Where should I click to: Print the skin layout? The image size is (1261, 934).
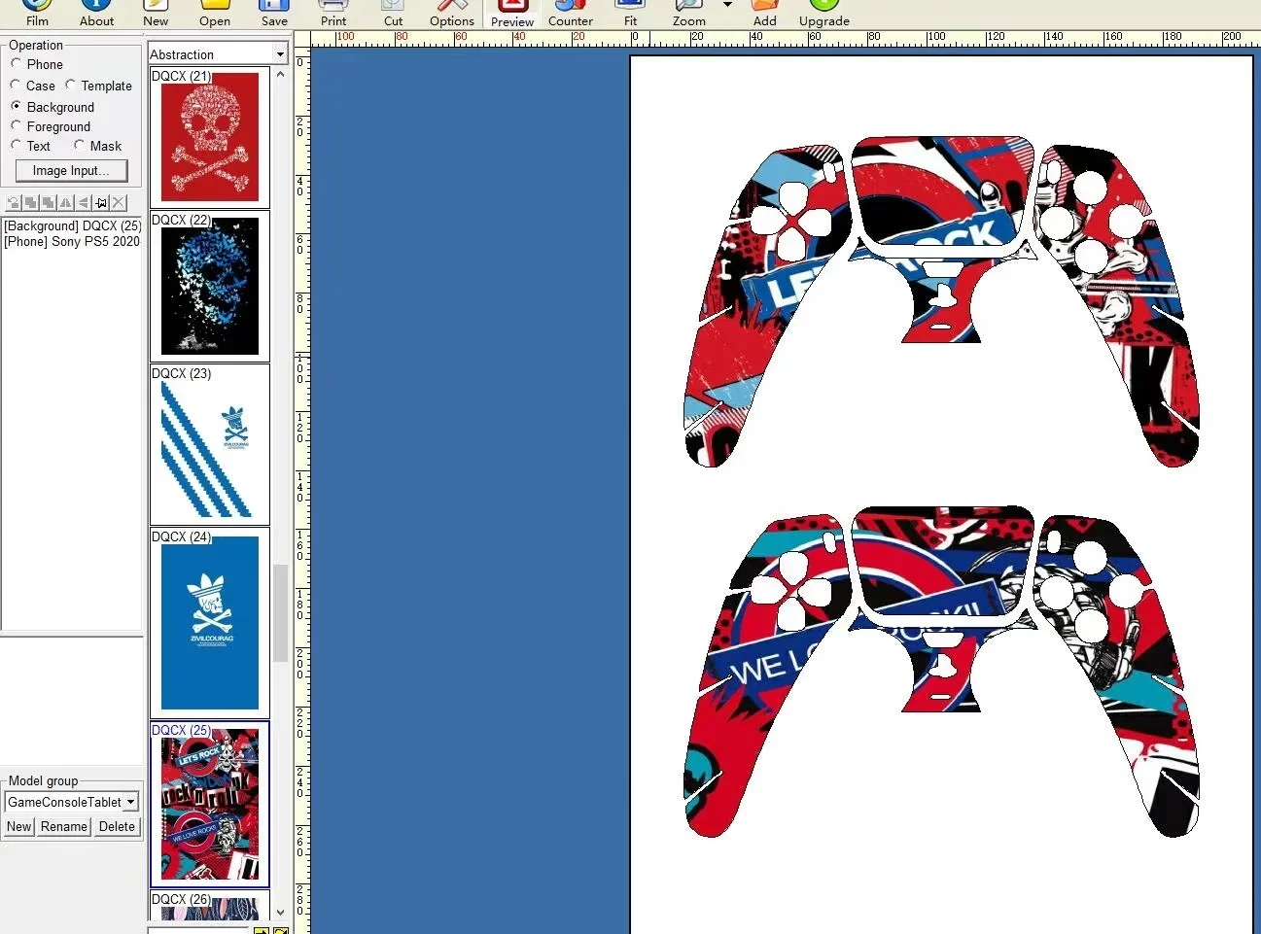click(x=333, y=14)
